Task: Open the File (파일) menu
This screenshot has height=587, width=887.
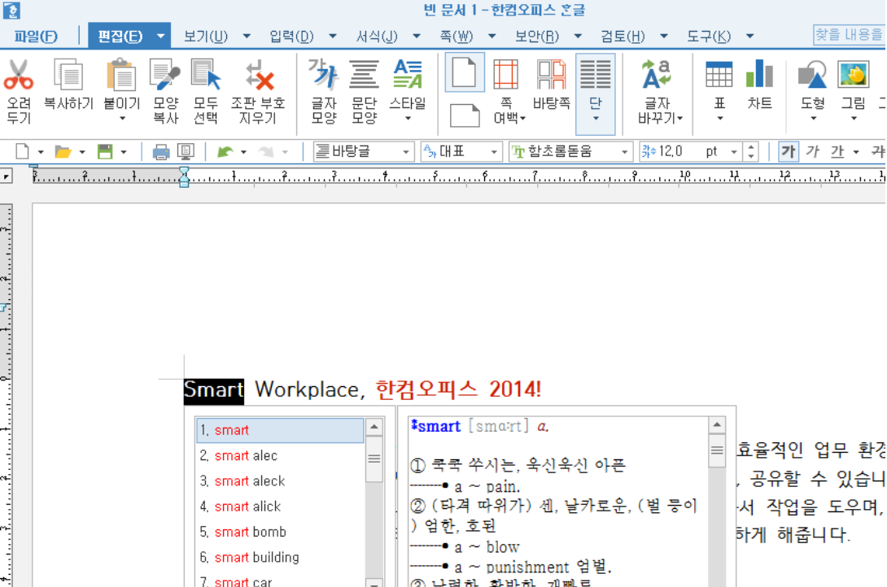Action: (x=35, y=36)
